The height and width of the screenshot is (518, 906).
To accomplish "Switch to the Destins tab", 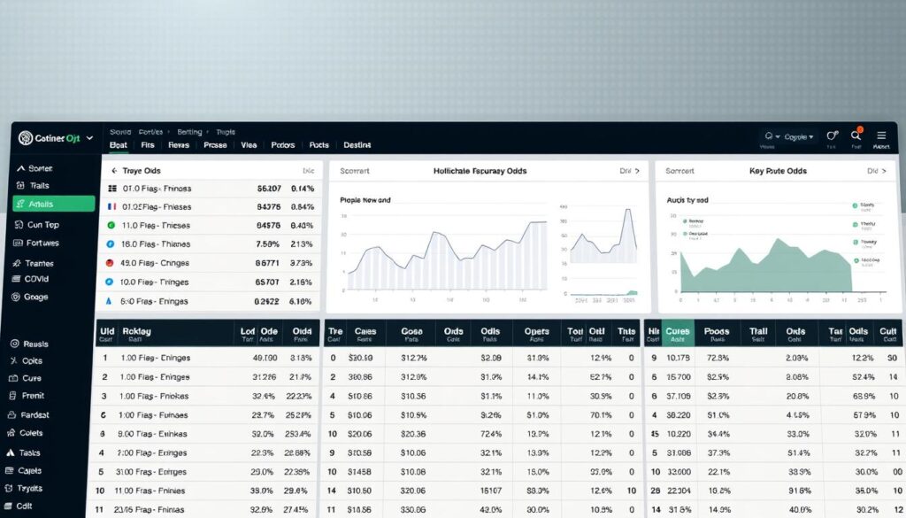I will pyautogui.click(x=357, y=145).
